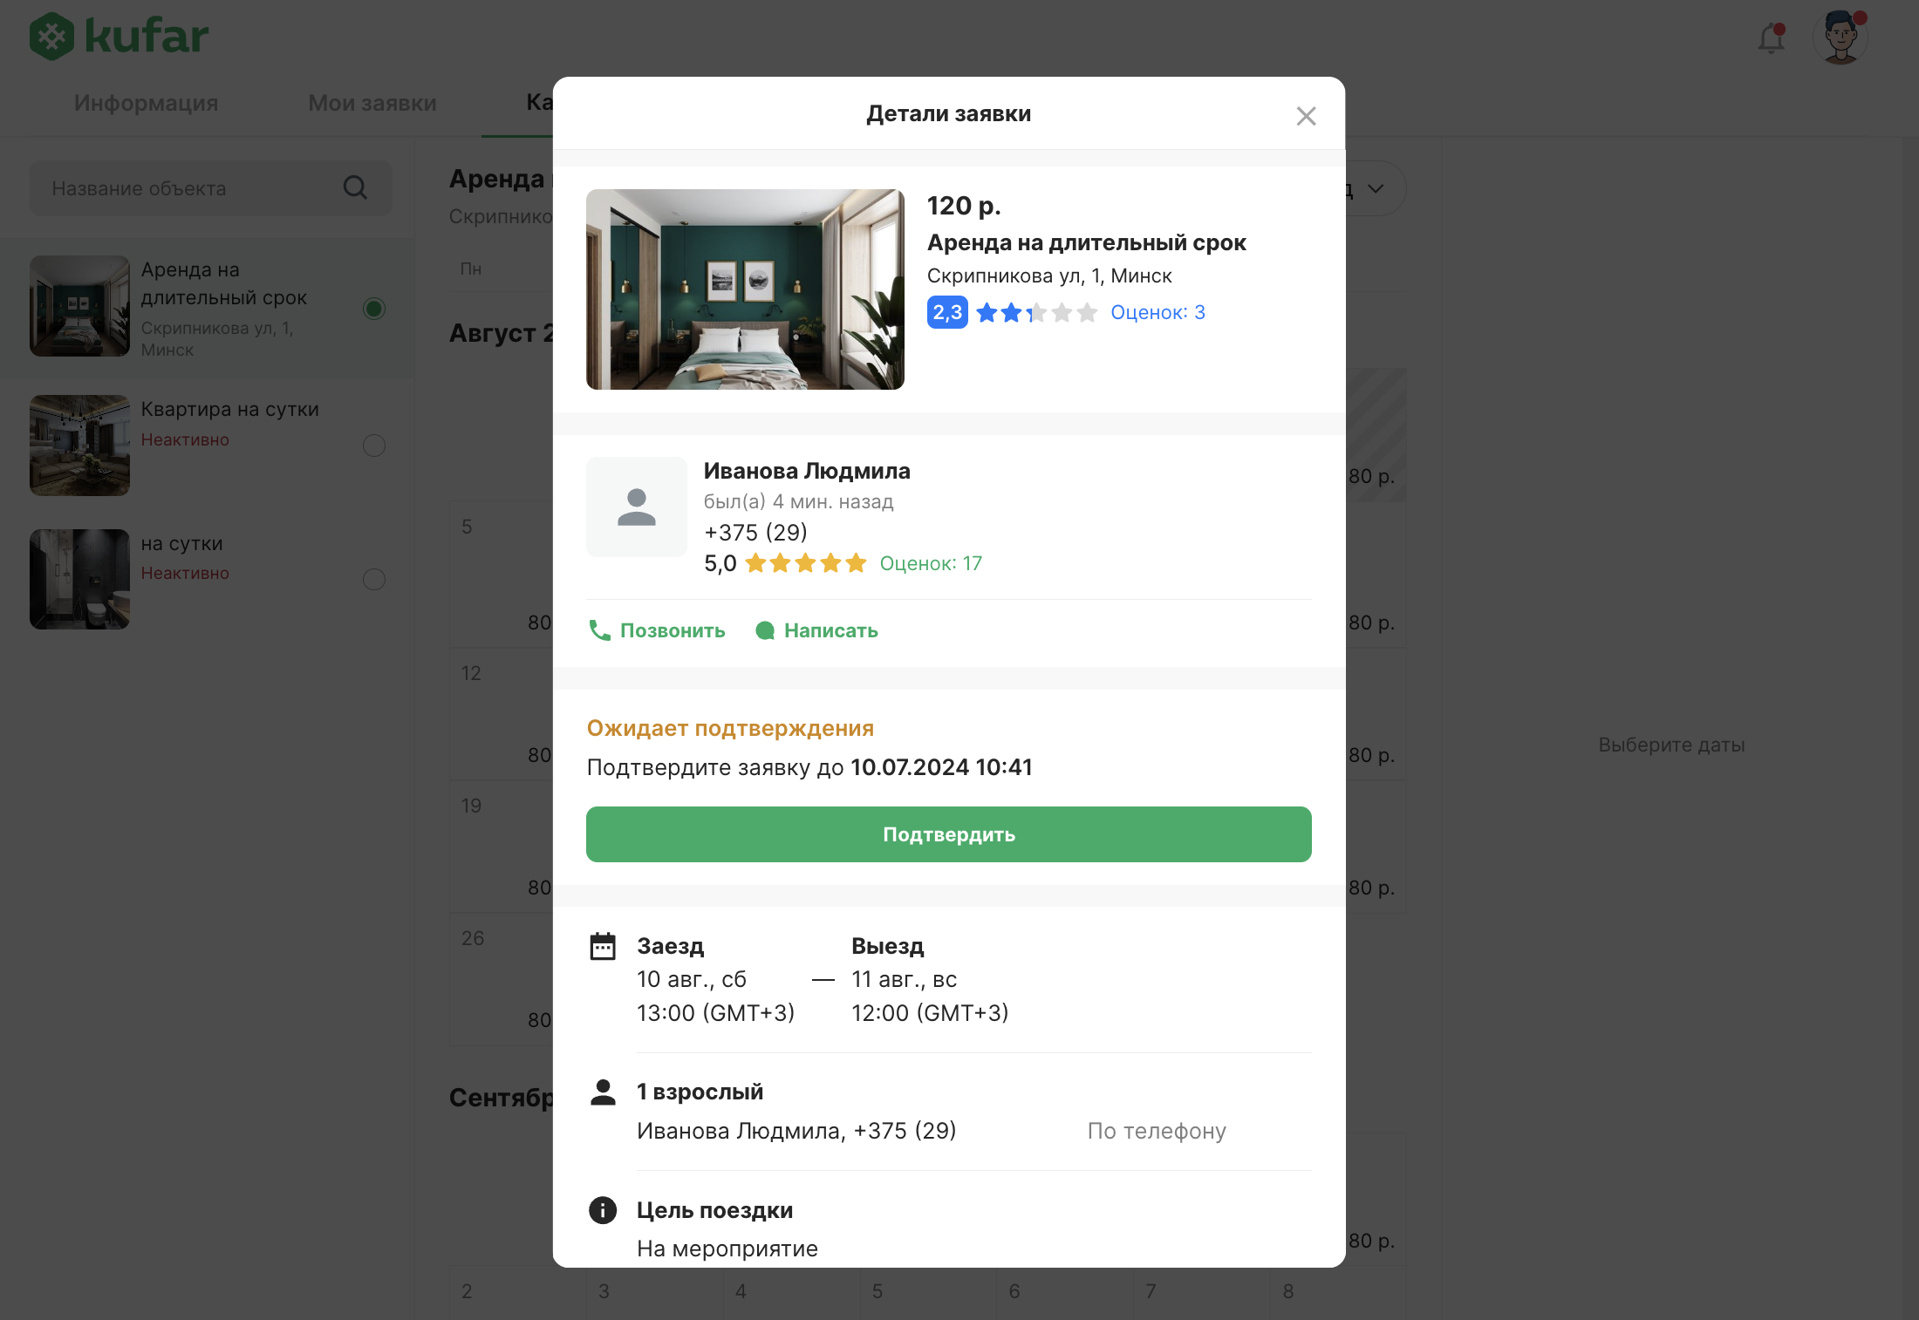Click the Название объекта search field
Viewport: 1919px width, 1320px height.
pos(210,188)
